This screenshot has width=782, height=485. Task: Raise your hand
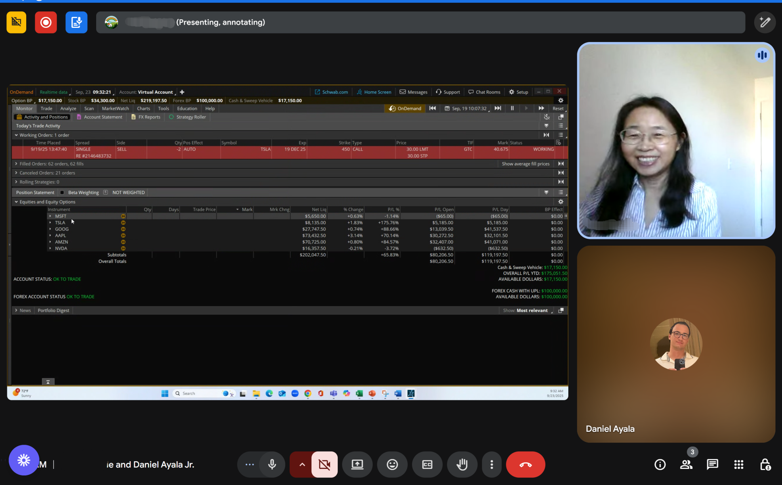coord(462,464)
